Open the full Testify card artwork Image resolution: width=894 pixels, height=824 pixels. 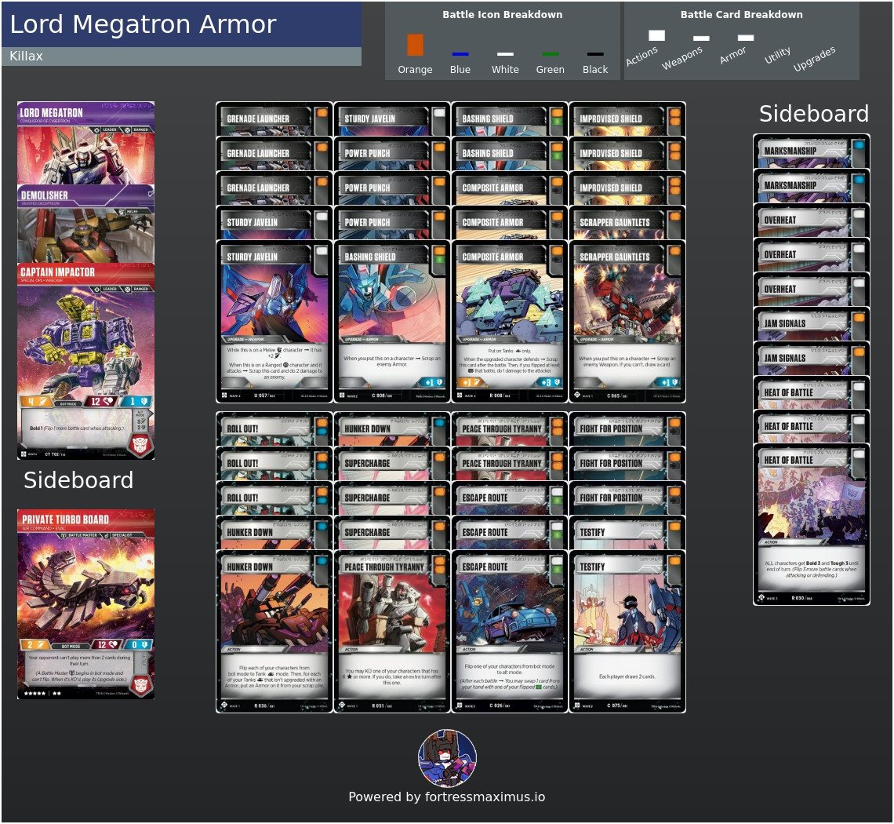627,610
